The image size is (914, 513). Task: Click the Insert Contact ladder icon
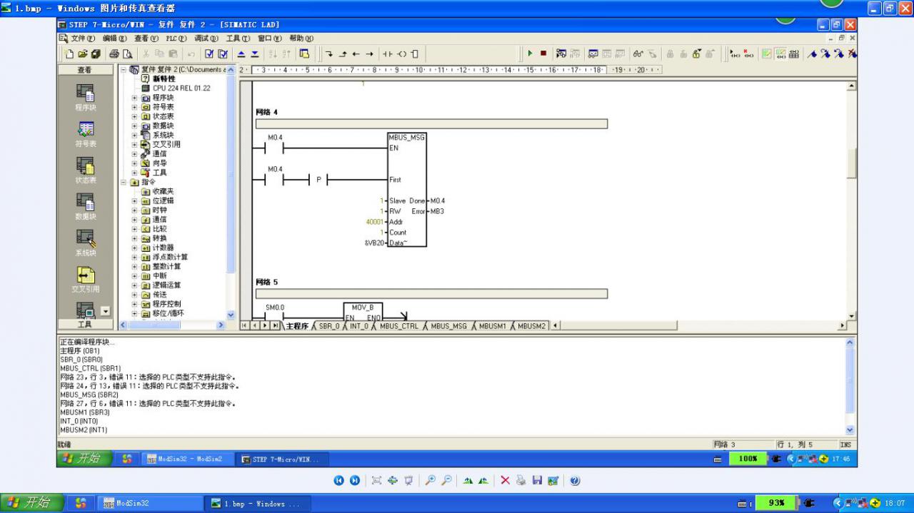(388, 54)
